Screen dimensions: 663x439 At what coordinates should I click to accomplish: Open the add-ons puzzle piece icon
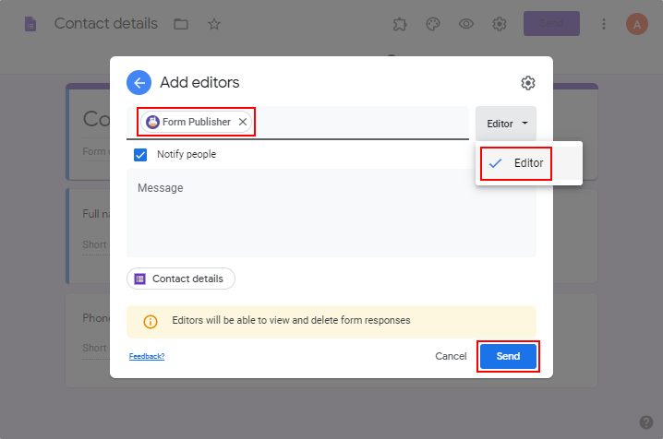pyautogui.click(x=400, y=24)
